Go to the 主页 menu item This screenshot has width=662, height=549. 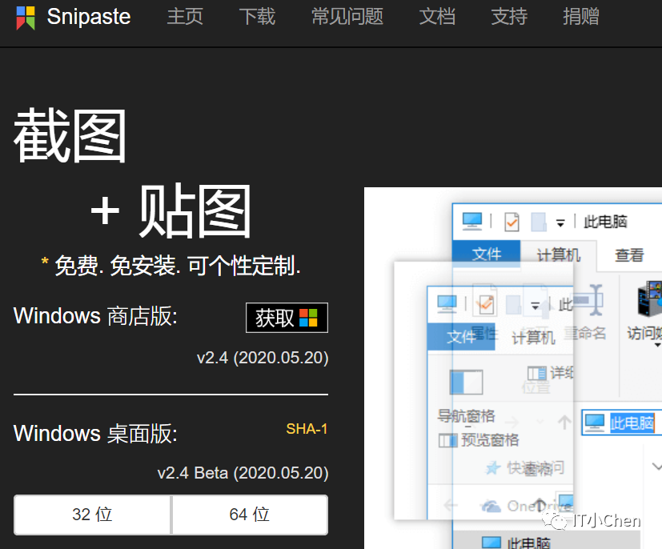[185, 17]
